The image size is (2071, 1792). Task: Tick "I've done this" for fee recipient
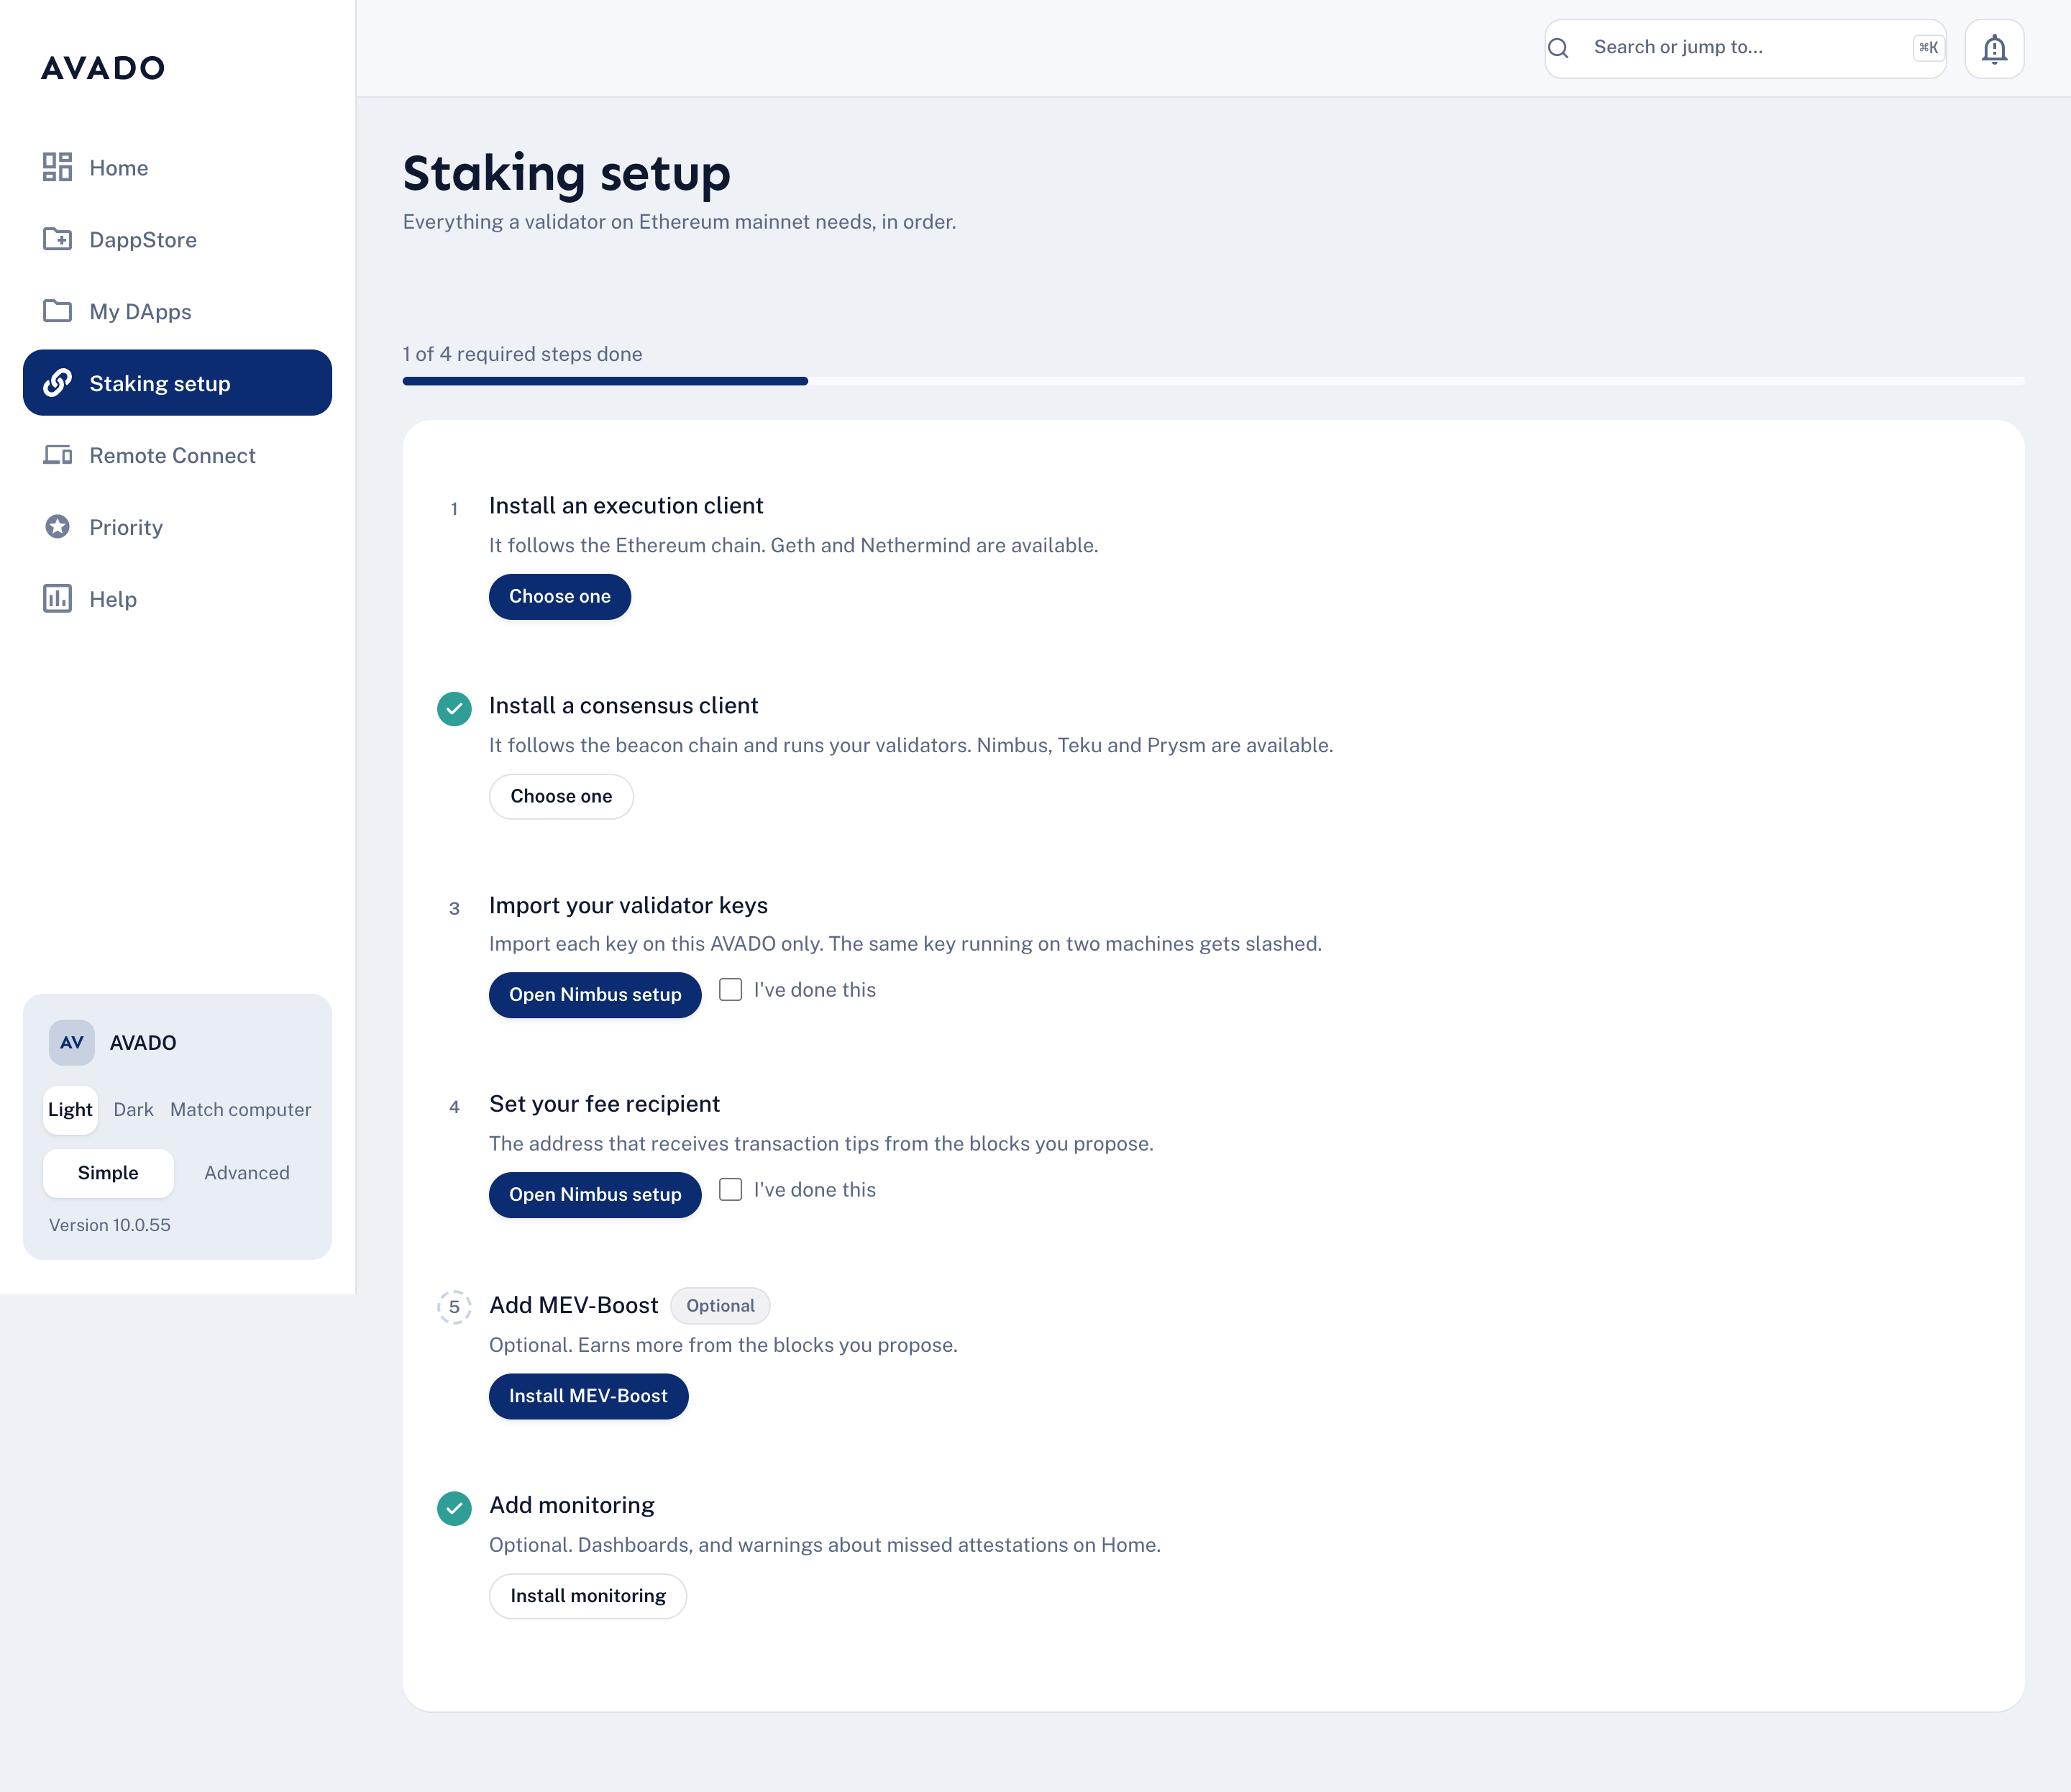click(731, 1190)
